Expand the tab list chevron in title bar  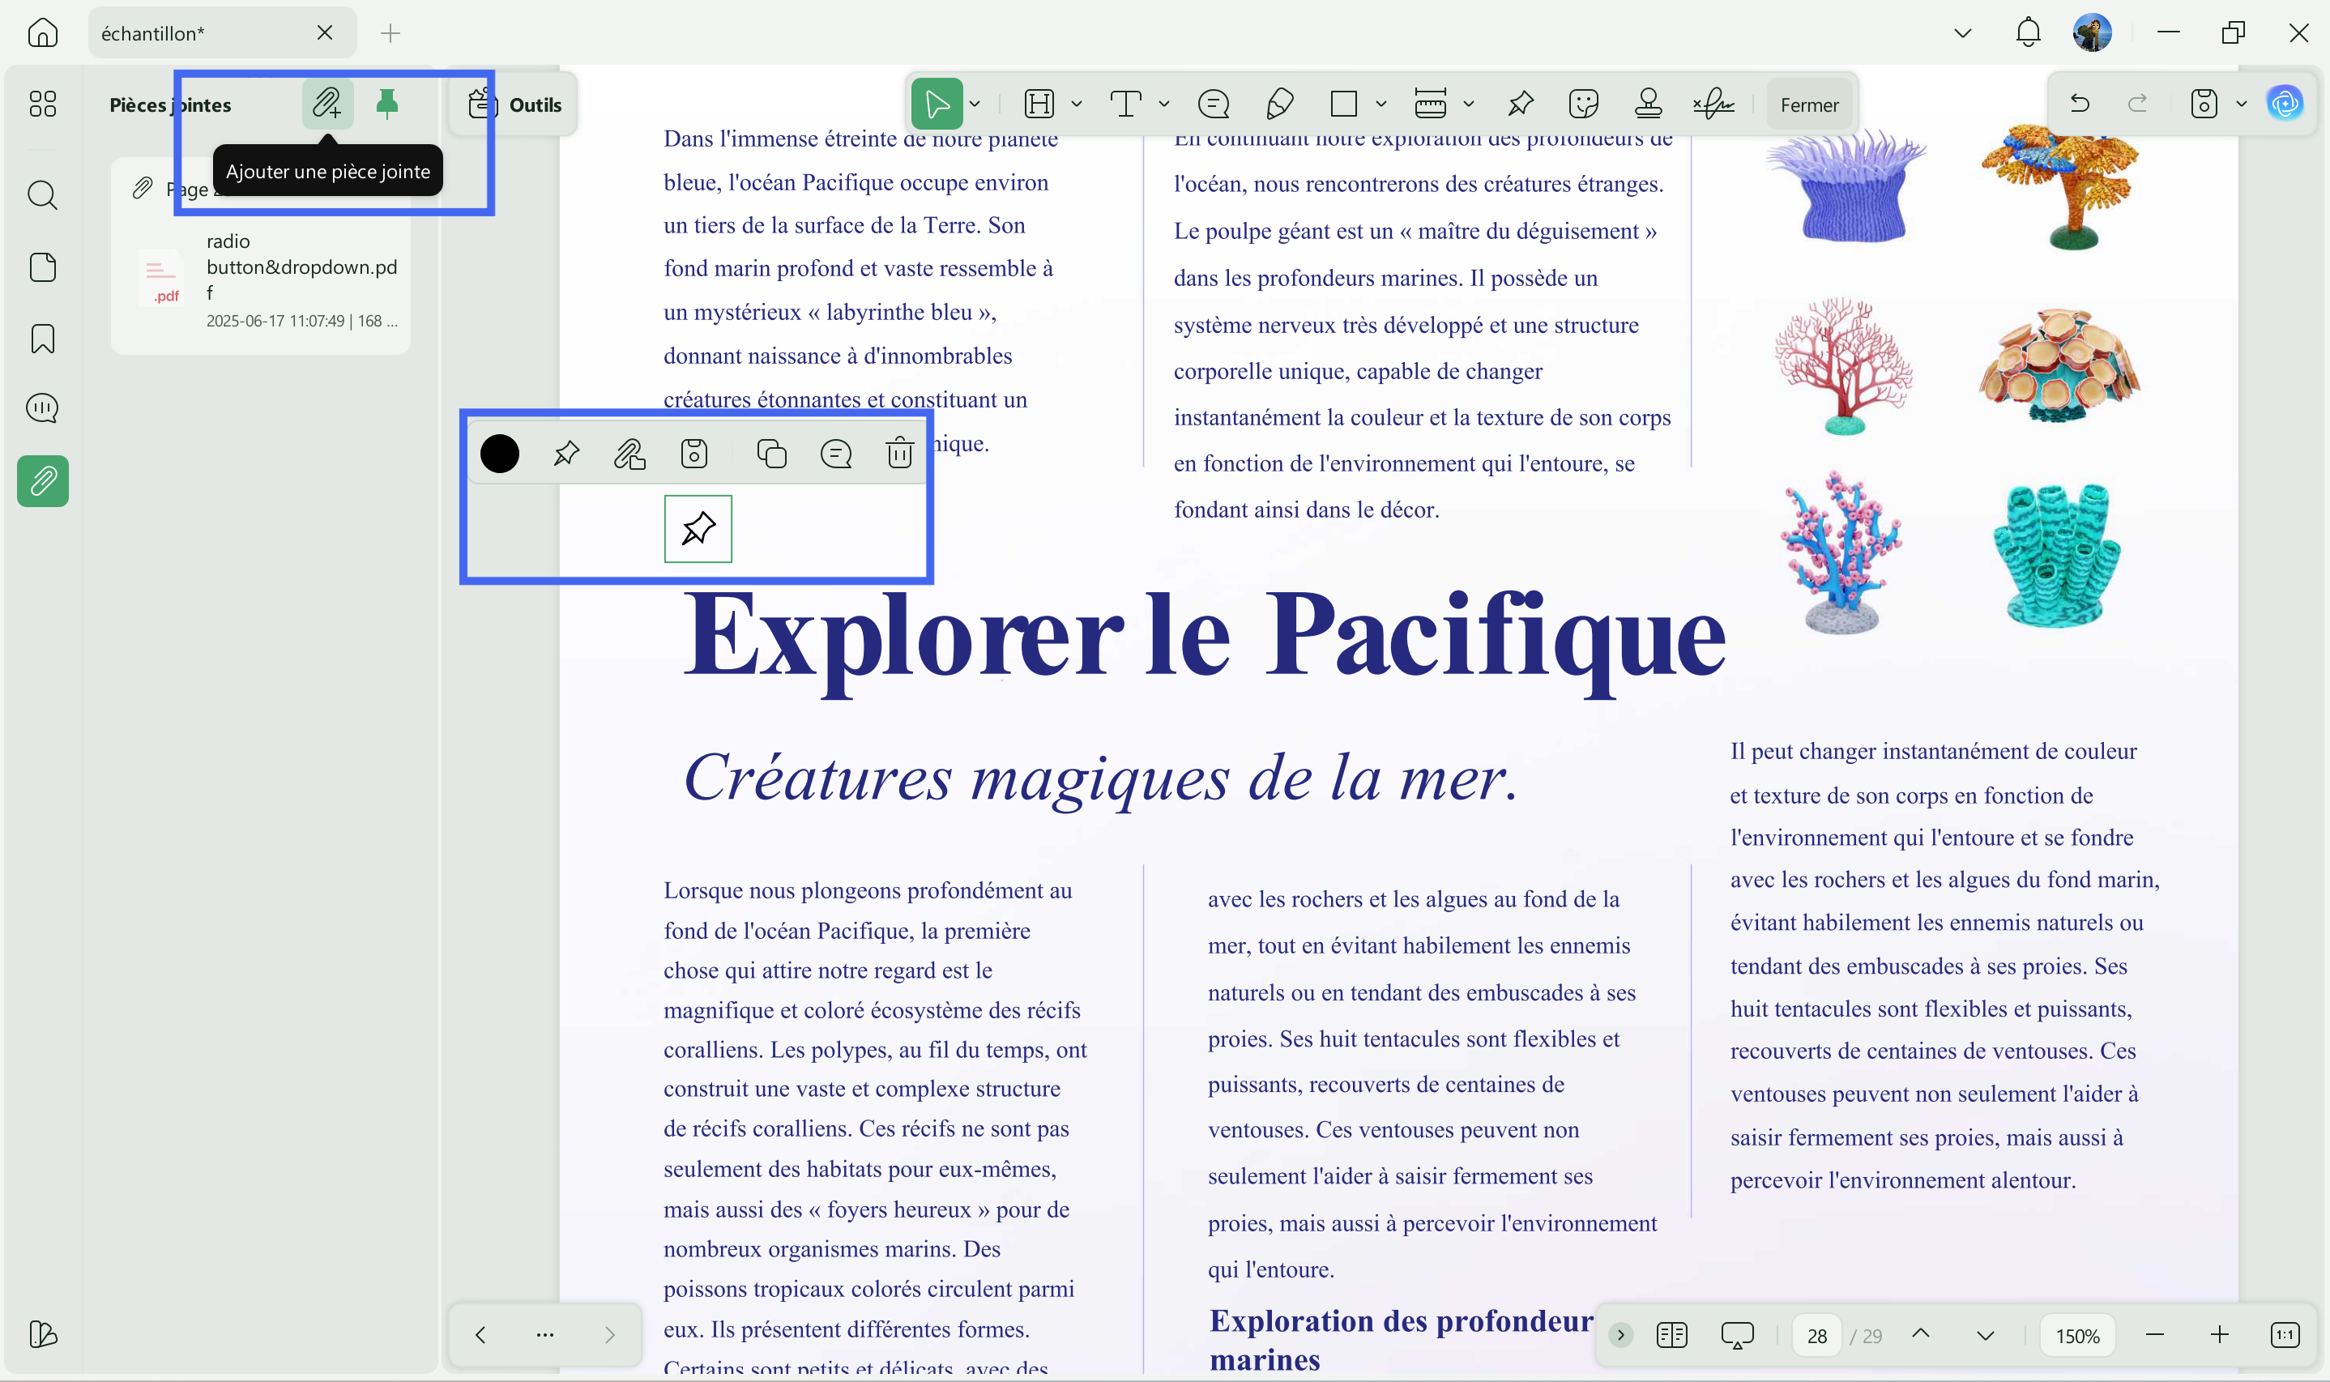1963,33
